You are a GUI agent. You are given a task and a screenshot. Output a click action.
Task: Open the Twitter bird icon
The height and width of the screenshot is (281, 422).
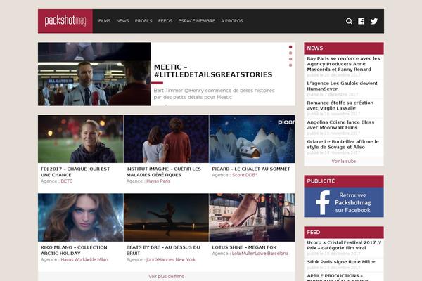click(374, 21)
